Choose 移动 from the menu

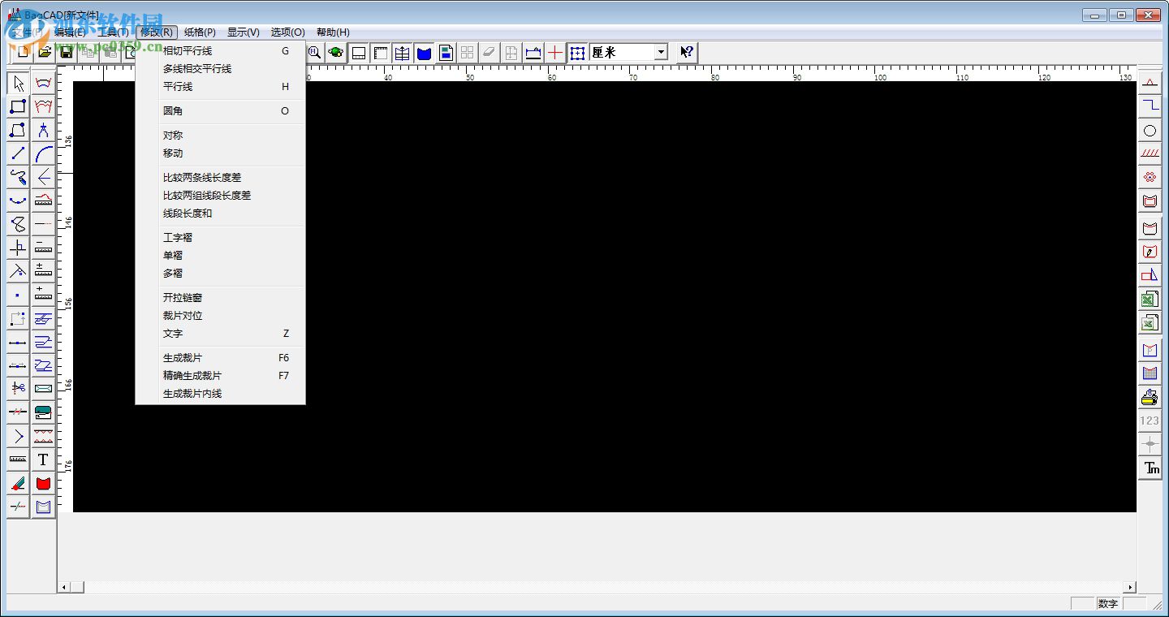point(220,153)
